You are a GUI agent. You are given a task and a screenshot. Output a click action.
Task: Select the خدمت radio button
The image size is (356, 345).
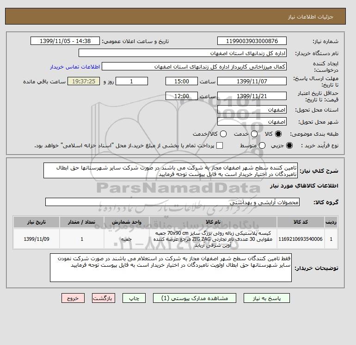[254, 134]
